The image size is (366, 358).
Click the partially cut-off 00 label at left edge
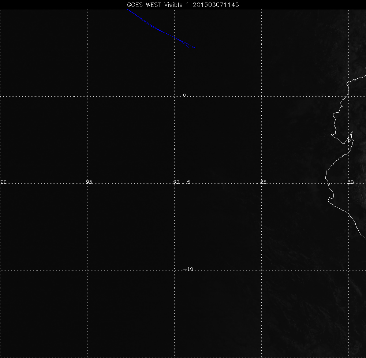(x=4, y=182)
